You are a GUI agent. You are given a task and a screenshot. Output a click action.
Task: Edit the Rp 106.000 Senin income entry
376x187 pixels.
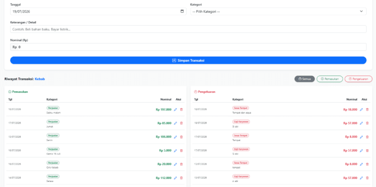coord(175,137)
